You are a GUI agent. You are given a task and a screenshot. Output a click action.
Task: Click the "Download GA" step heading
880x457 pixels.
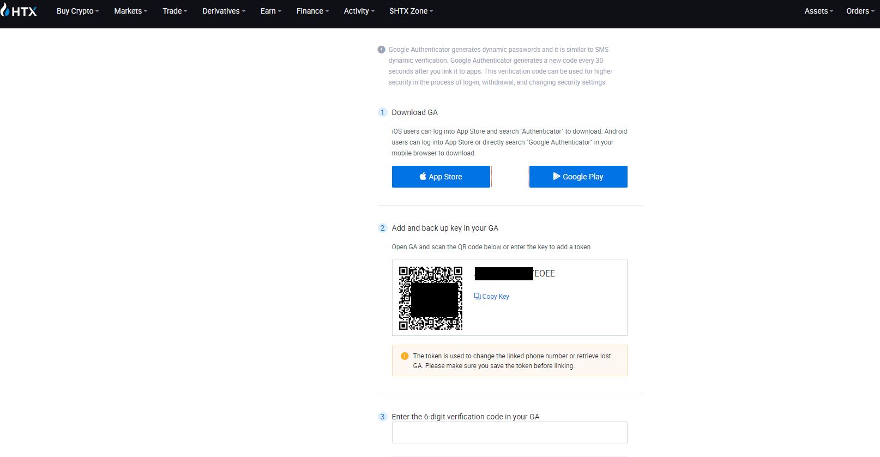pyautogui.click(x=414, y=112)
